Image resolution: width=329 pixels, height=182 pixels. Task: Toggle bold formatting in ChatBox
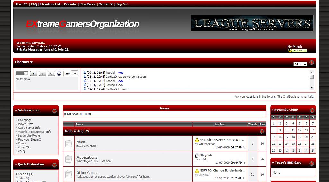pyautogui.click(x=34, y=74)
